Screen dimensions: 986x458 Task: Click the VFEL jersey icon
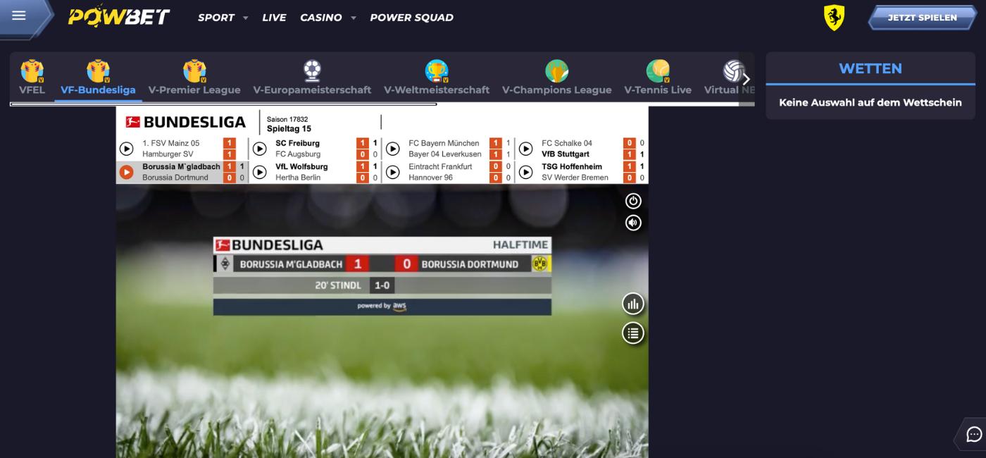(x=32, y=70)
